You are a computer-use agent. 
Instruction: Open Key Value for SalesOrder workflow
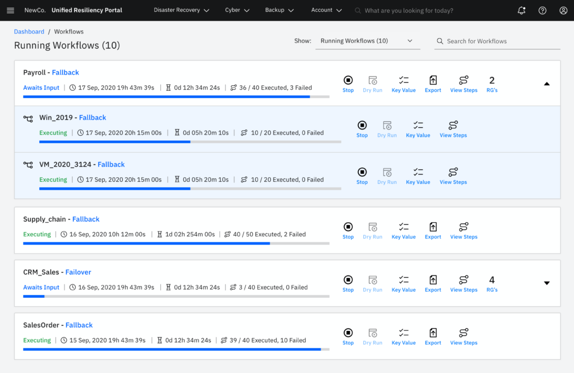pos(404,336)
